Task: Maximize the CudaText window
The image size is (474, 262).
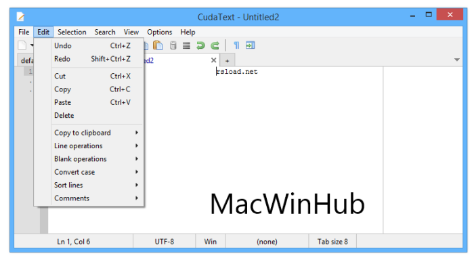Action: (429, 14)
